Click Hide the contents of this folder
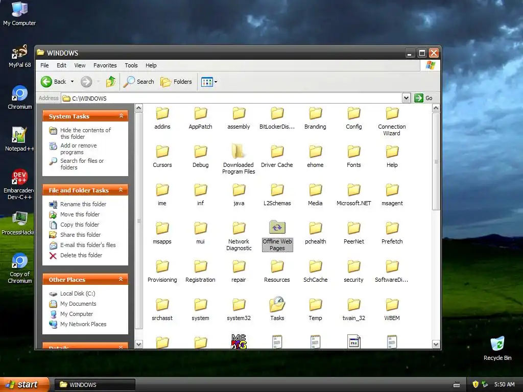This screenshot has width=523, height=392. (80, 133)
